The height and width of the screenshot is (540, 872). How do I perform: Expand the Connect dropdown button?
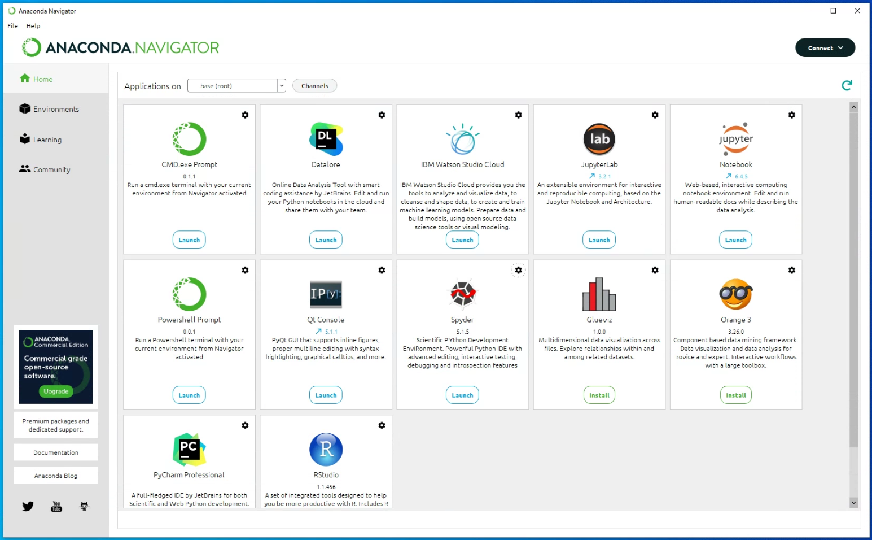click(x=825, y=48)
